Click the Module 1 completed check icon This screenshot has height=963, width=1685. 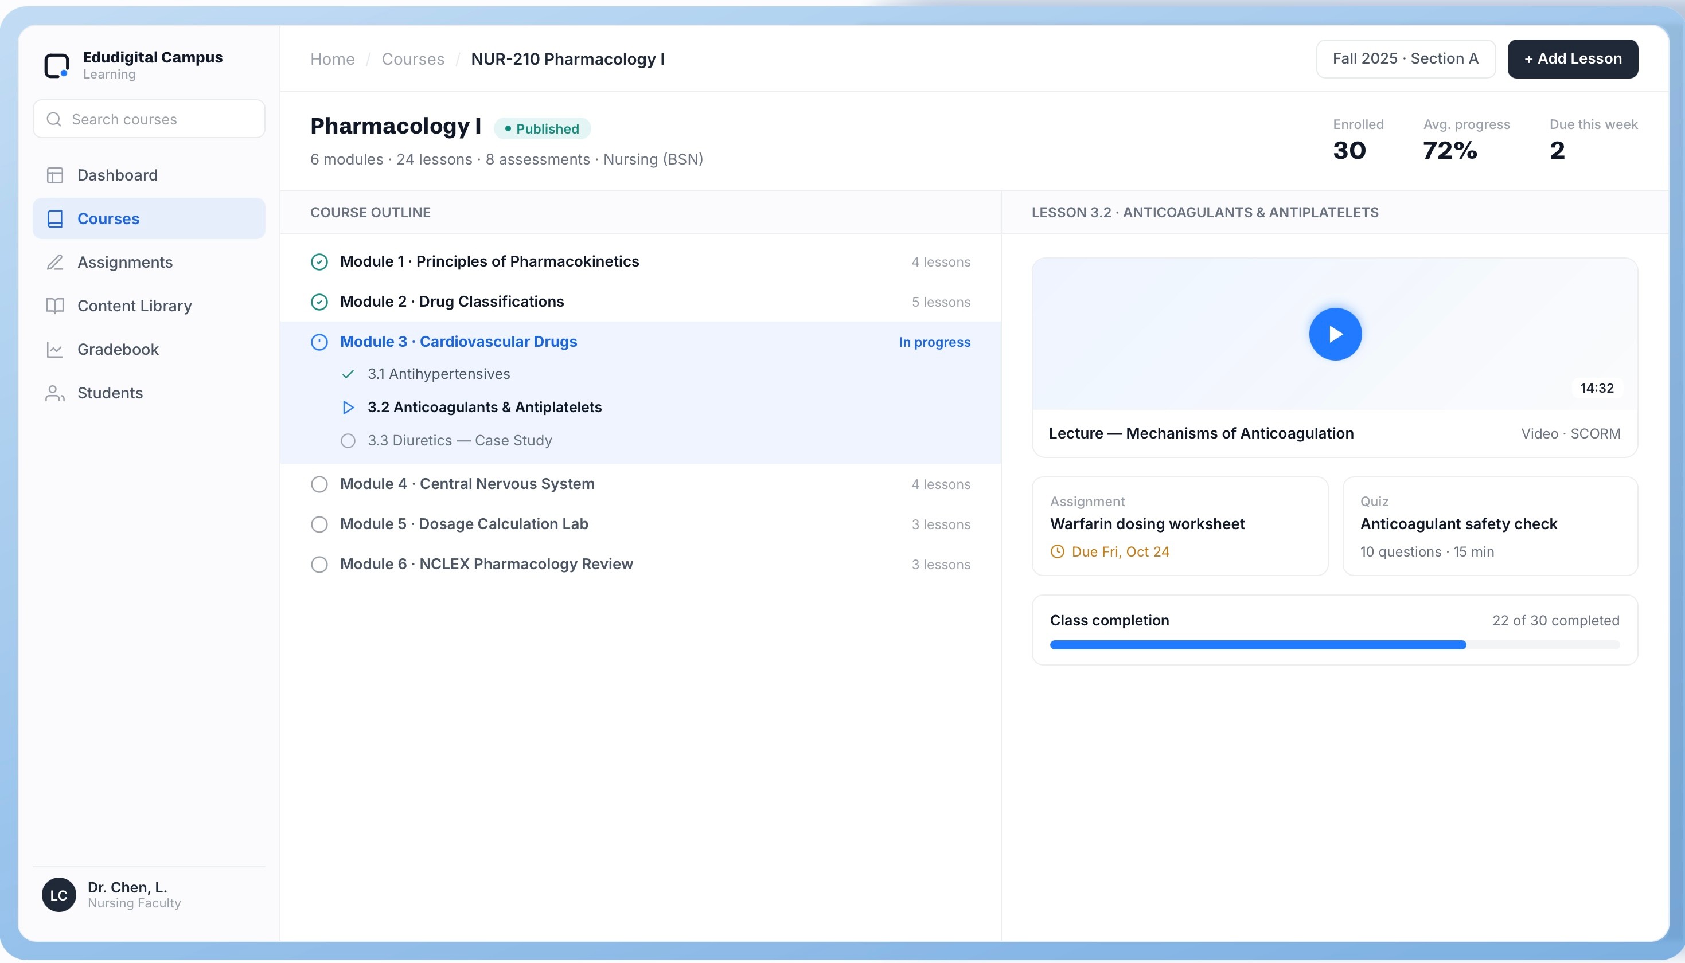pos(319,262)
